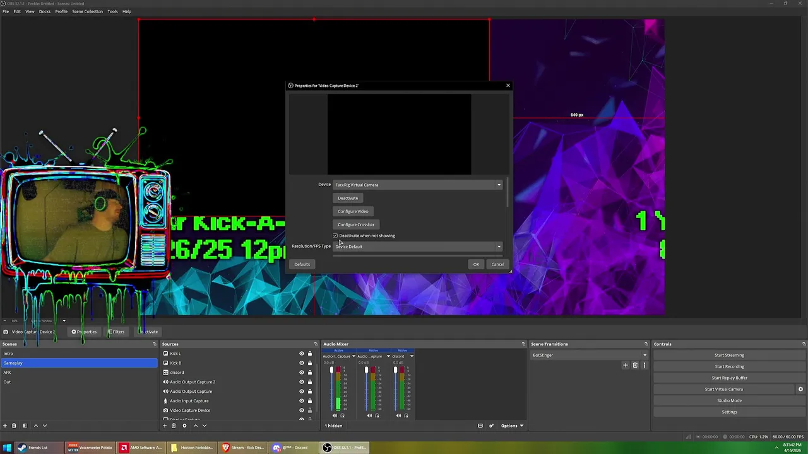Viewport: 808px width, 454px height.
Task: Expand Audio Mixer Options dropdown
Action: coord(512,426)
